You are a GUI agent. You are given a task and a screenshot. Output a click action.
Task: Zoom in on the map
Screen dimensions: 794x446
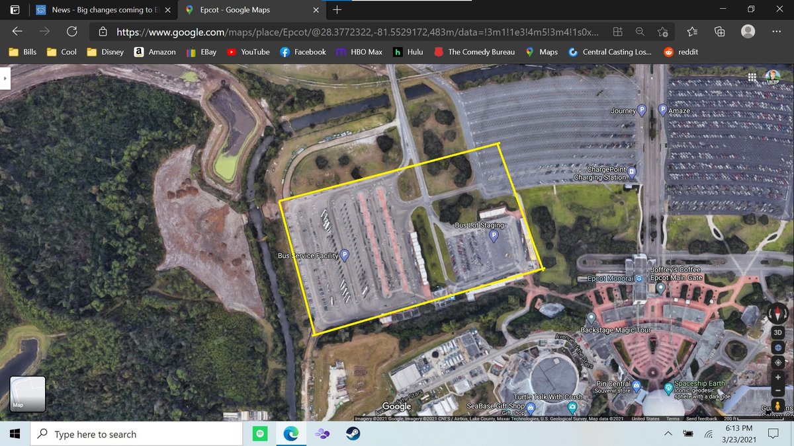[778, 377]
